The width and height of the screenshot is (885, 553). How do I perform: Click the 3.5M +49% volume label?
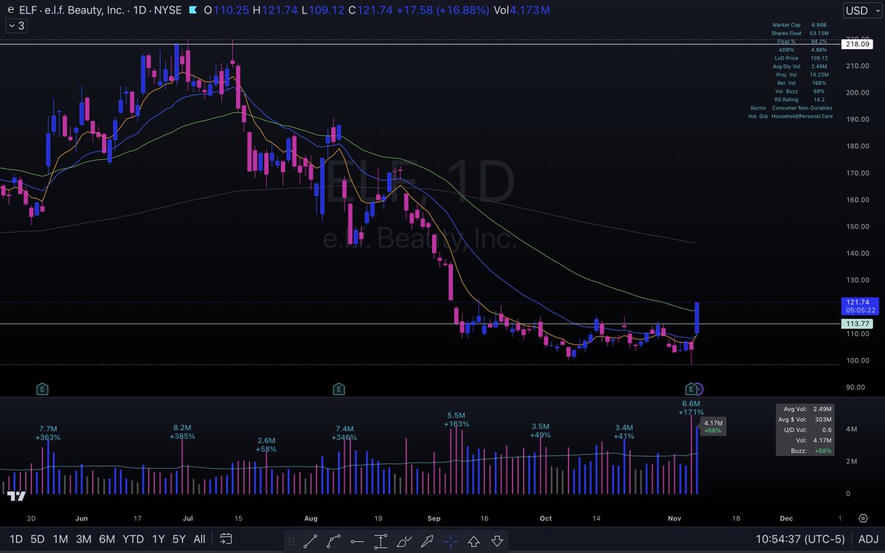(x=541, y=431)
